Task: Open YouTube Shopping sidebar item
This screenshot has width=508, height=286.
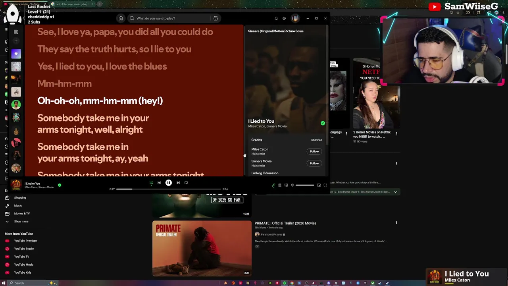Action: click(x=20, y=197)
